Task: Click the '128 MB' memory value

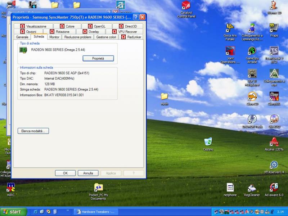Action: click(50, 84)
